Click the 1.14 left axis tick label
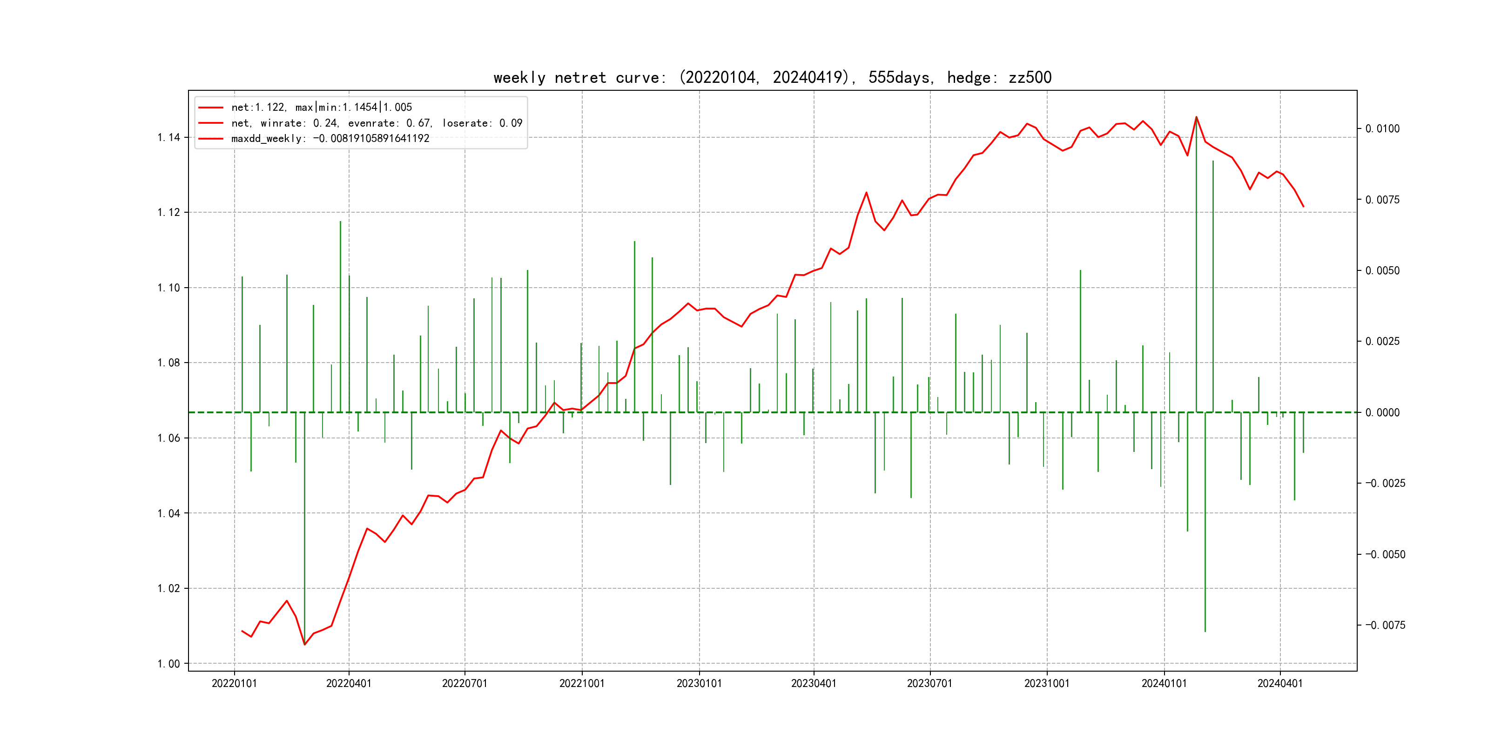 pos(168,138)
